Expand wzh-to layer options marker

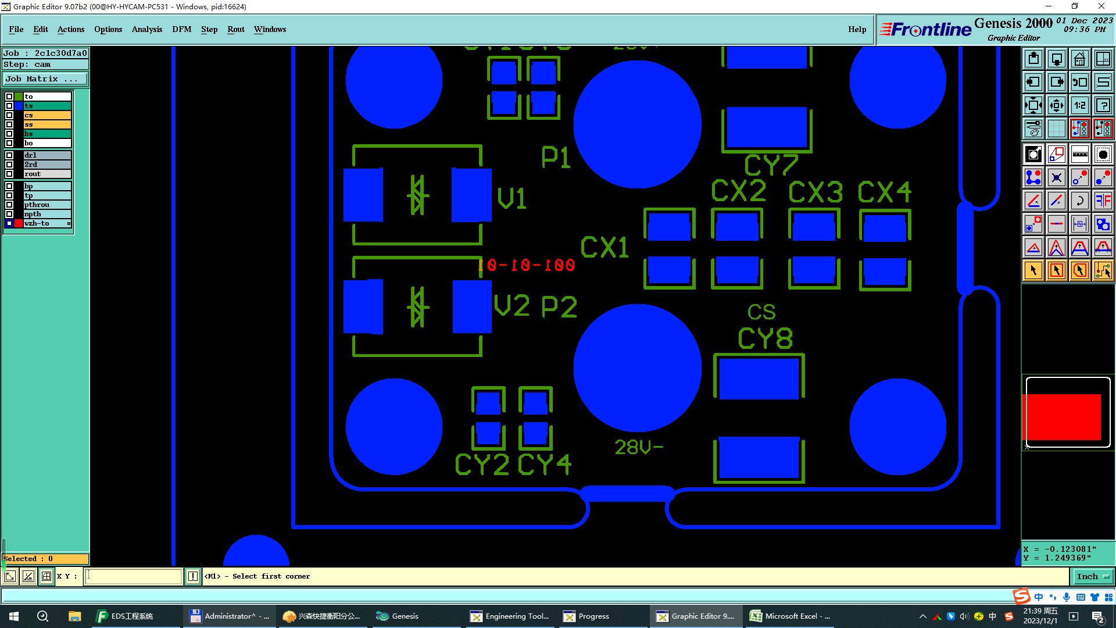[x=69, y=223]
